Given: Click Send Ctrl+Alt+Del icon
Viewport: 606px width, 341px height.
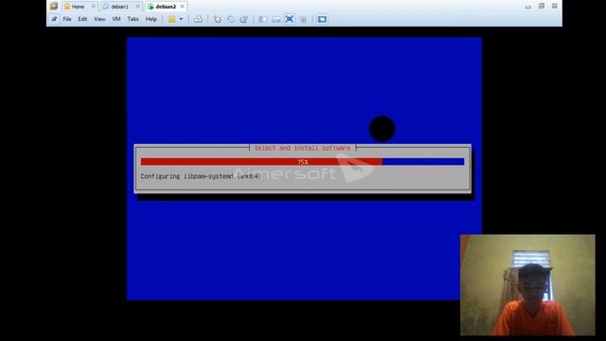Looking at the screenshot, I should (198, 19).
